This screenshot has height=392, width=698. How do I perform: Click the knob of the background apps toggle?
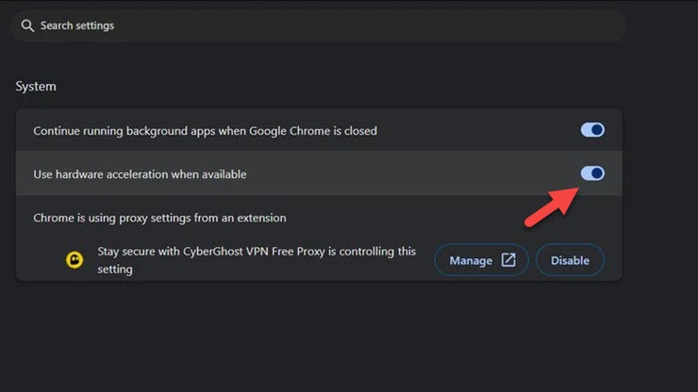597,130
